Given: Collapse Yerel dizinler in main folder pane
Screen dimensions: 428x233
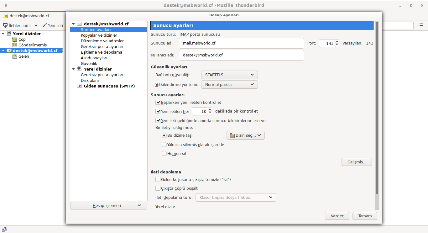Looking at the screenshot, I should (x=3, y=34).
